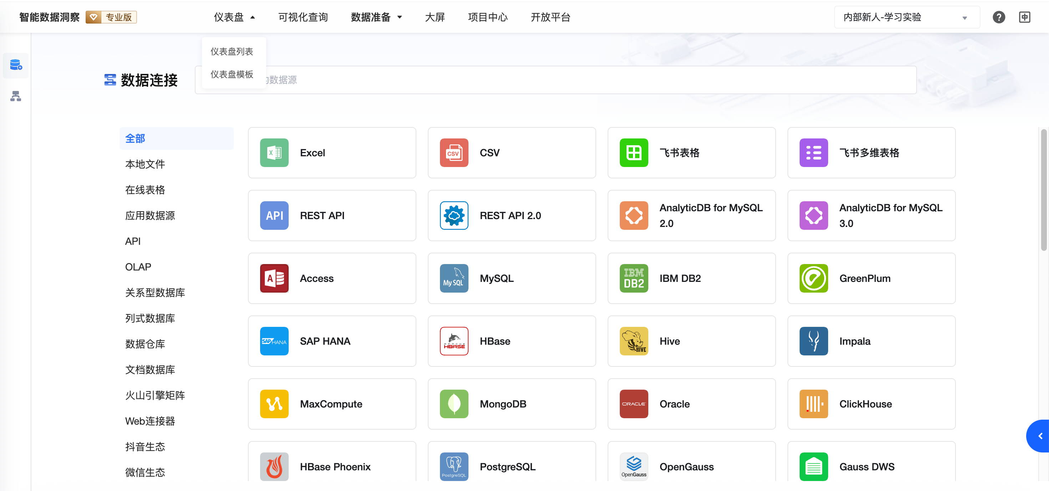
Task: Choose the Hive bee icon
Action: (634, 341)
